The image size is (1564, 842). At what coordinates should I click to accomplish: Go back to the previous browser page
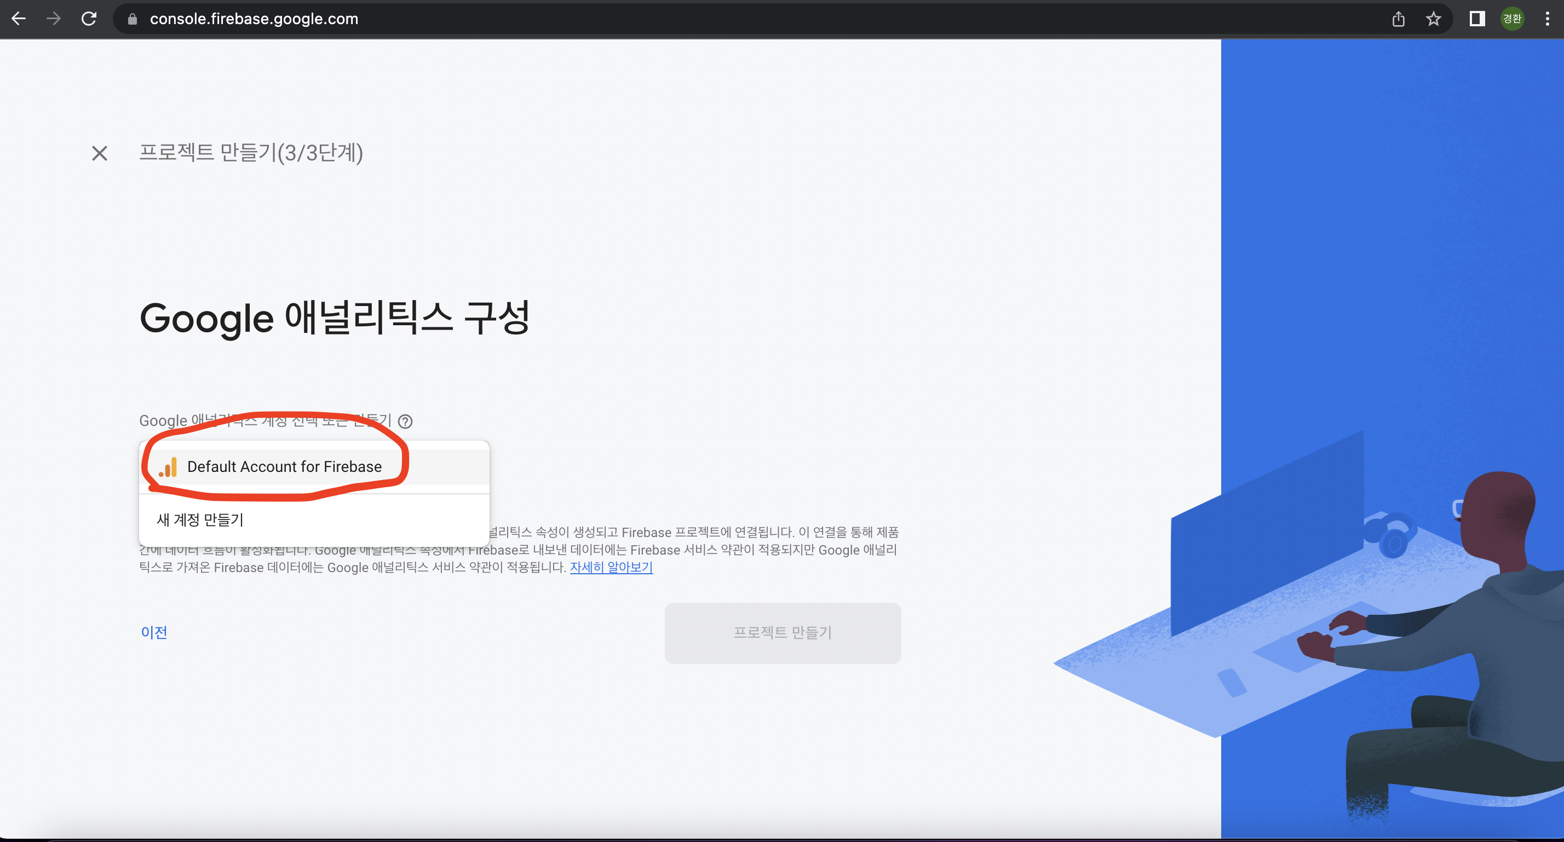(18, 19)
